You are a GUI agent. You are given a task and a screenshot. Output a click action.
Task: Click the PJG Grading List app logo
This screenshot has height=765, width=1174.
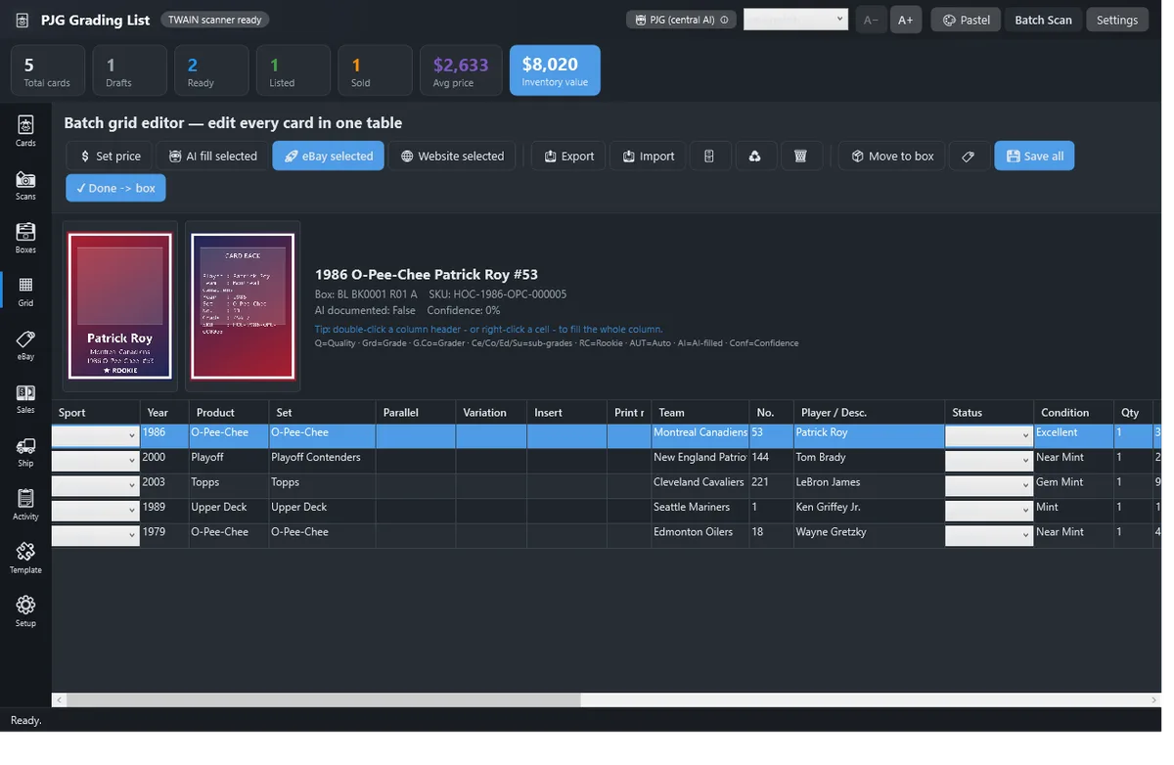pos(23,20)
